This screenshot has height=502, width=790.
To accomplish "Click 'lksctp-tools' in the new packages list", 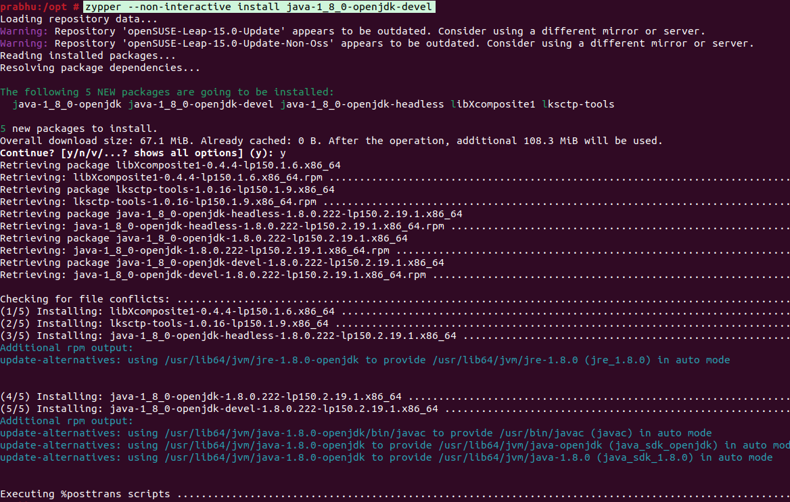I will (578, 104).
